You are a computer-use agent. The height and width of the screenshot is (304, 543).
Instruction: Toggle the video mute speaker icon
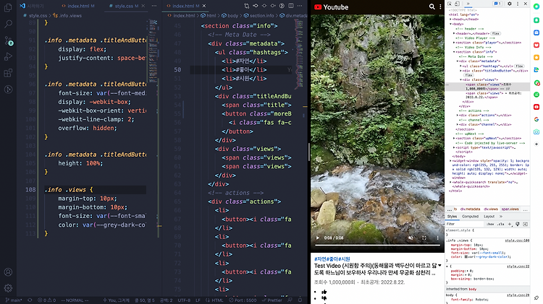411,238
